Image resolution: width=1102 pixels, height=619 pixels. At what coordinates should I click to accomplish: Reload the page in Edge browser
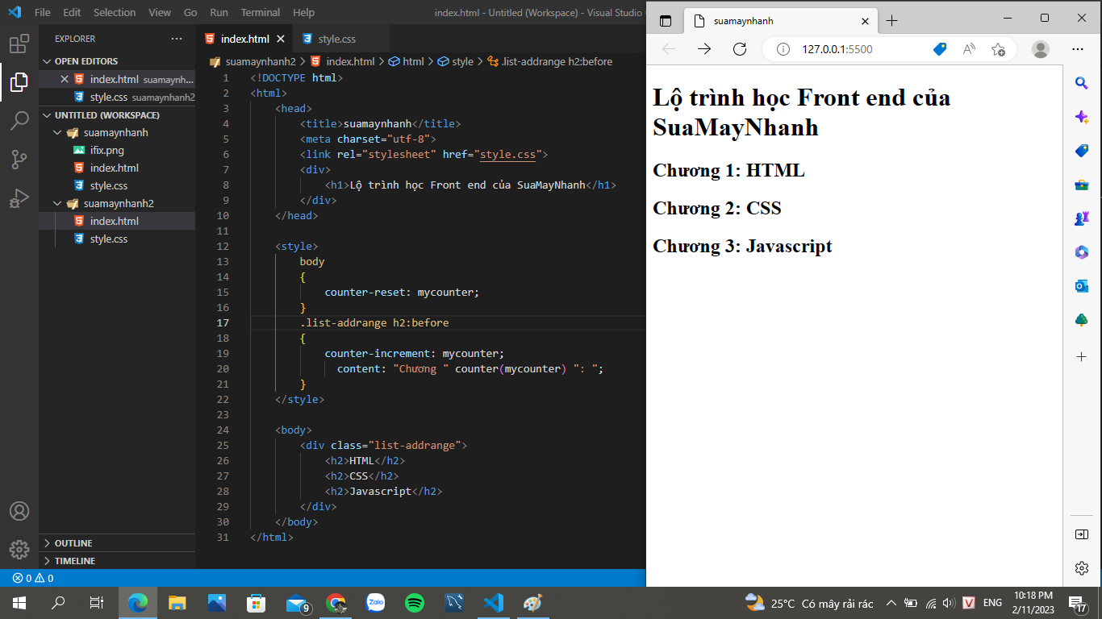740,49
